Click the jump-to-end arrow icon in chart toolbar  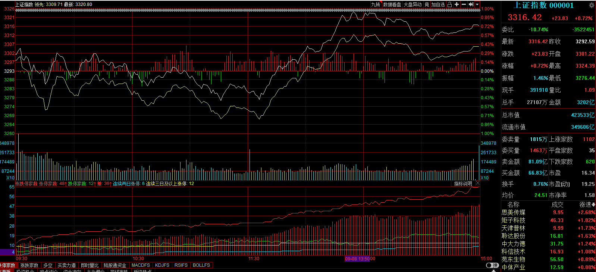tap(471, 4)
